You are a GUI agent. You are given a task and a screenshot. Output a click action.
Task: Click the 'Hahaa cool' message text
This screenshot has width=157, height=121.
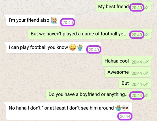pyautogui.click(x=116, y=61)
